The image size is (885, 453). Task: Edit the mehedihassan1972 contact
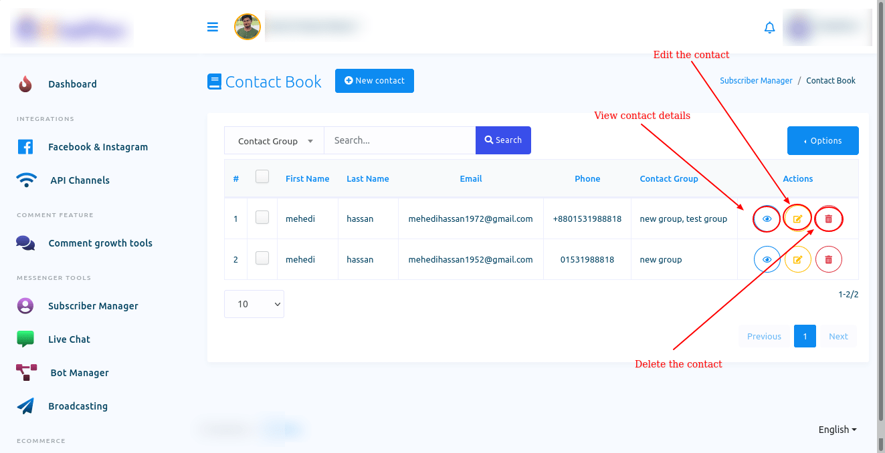point(797,219)
